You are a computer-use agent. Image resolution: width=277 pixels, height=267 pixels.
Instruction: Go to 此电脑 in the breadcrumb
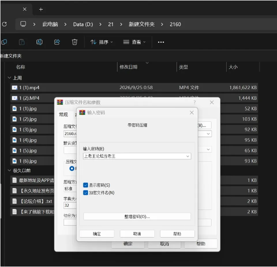(50, 24)
